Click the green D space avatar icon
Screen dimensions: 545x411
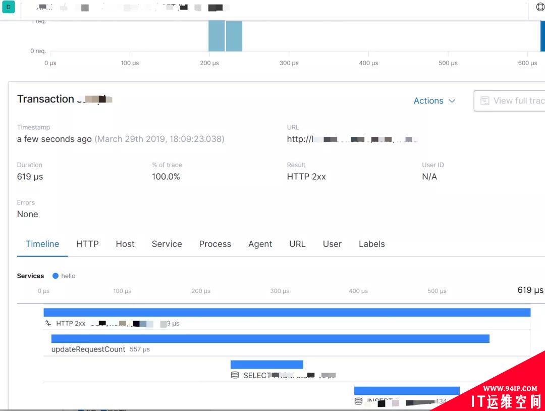9,7
